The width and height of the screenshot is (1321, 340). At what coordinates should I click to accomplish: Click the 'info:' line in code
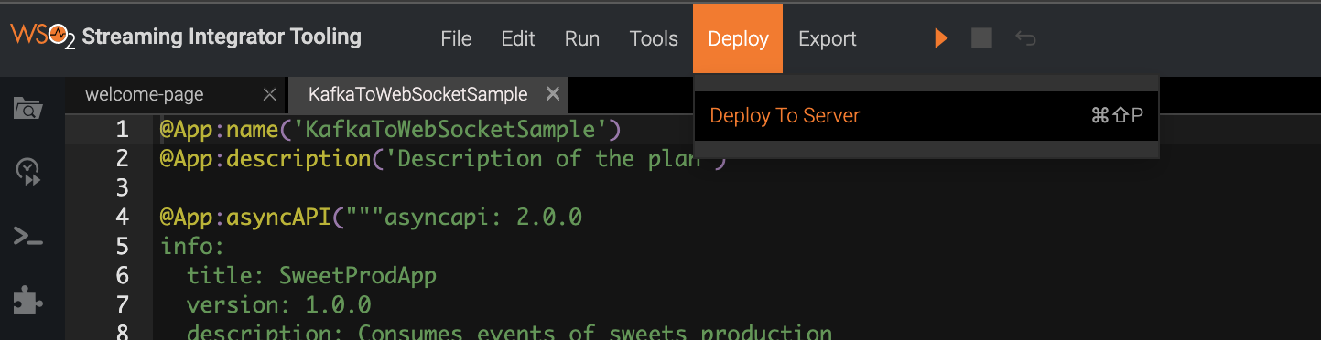pos(192,246)
